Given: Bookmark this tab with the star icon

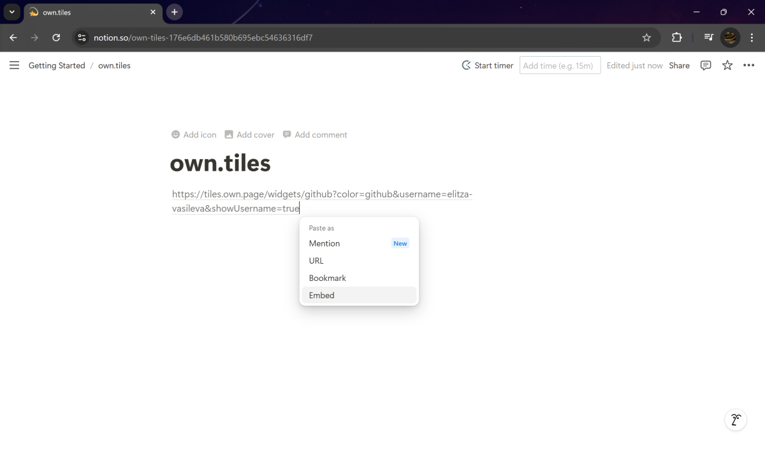Looking at the screenshot, I should pyautogui.click(x=646, y=38).
